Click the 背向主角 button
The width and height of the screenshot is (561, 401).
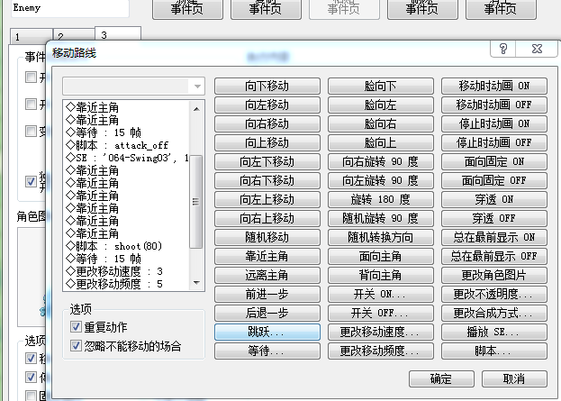tap(381, 276)
